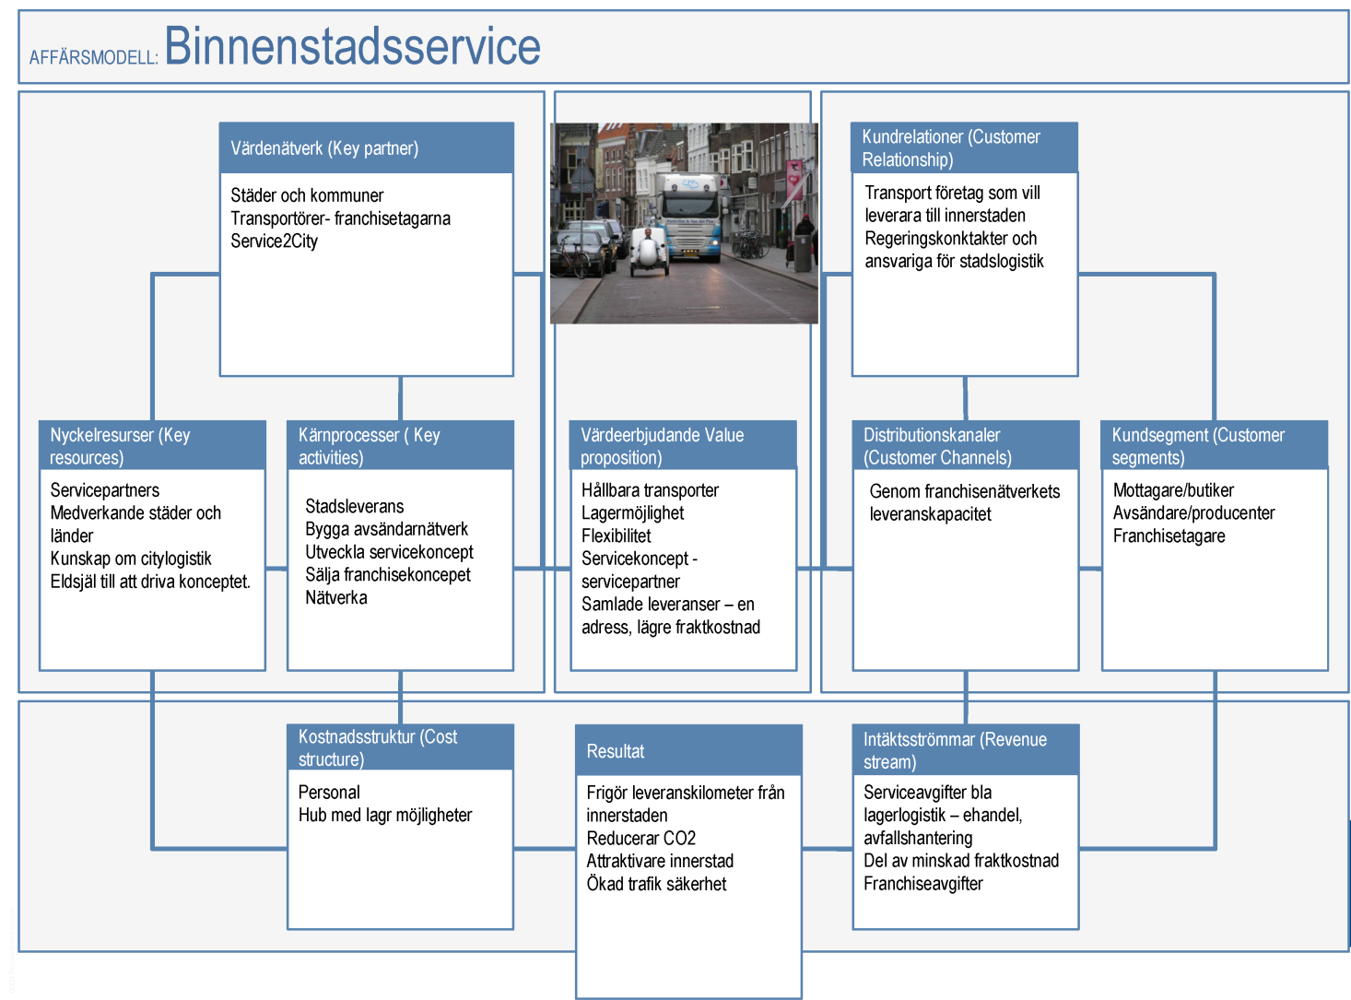Click the Kärnprocesser (Key activities) header
This screenshot has height=1000, width=1351.
(x=400, y=445)
